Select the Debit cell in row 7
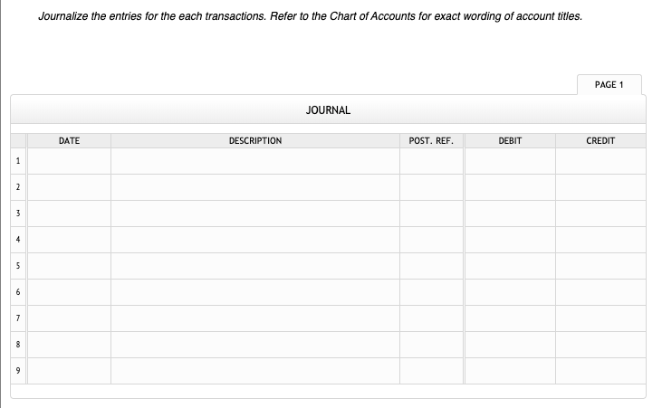 510,318
